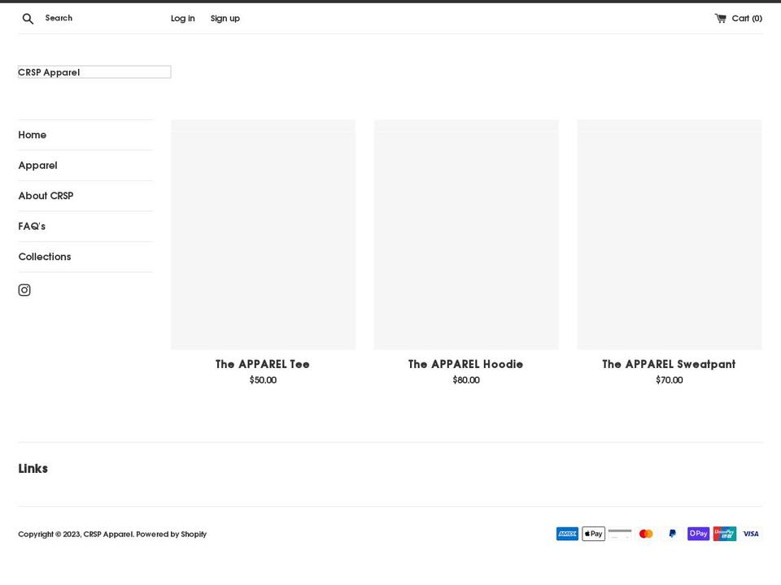Open the Sign up link
The width and height of the screenshot is (781, 585).
click(225, 19)
